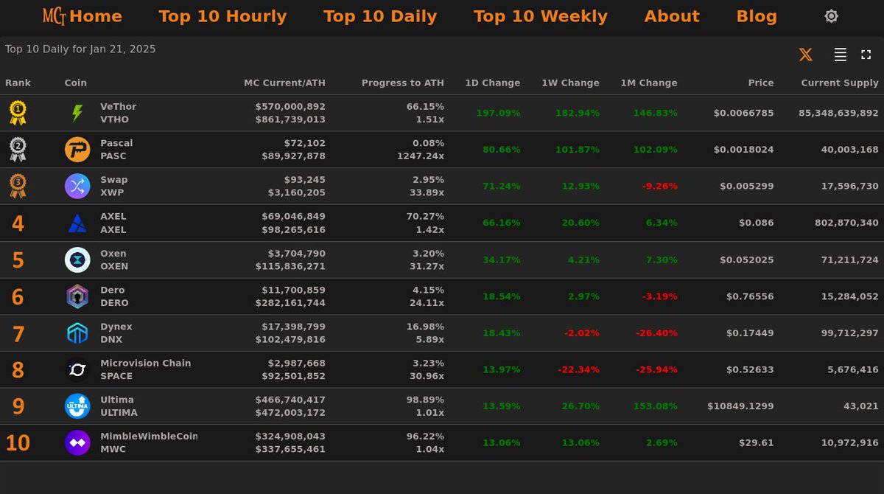Open the settings gear icon
884x494 pixels.
tap(831, 16)
